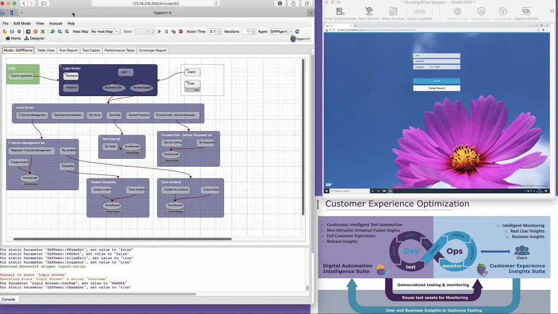Click the Volume Up icon
Image resolution: width=558 pixels, height=314 pixels.
(x=503, y=12)
